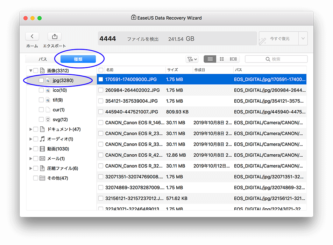The image size is (333, 245).
Task: Click the svg file type icon
Action: click(48, 119)
